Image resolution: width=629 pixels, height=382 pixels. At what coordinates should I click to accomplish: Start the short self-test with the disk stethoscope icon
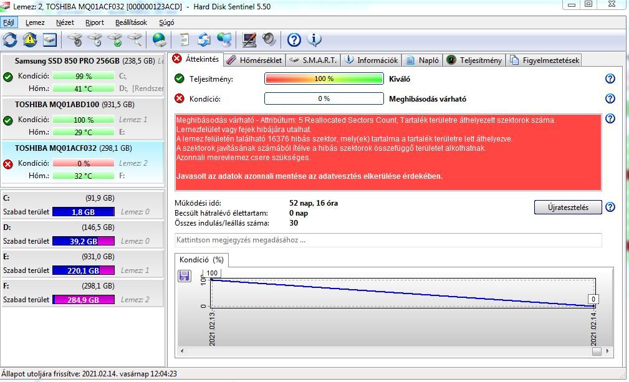coord(75,40)
